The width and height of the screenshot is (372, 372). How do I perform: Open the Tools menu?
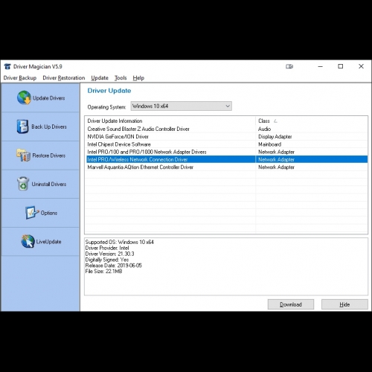[121, 78]
